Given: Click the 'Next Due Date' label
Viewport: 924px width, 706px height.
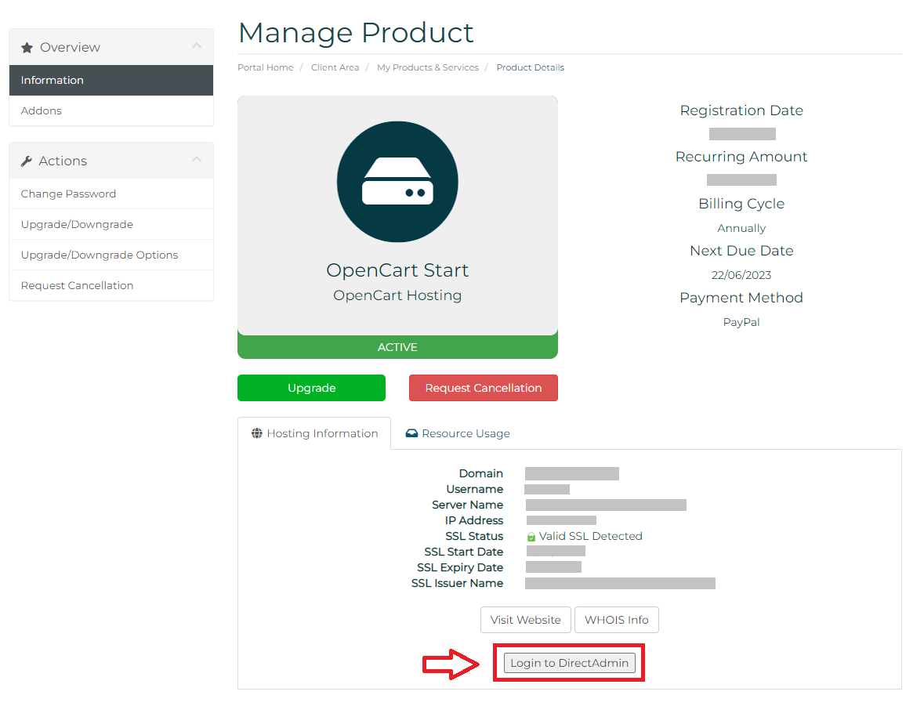Looking at the screenshot, I should tap(741, 251).
